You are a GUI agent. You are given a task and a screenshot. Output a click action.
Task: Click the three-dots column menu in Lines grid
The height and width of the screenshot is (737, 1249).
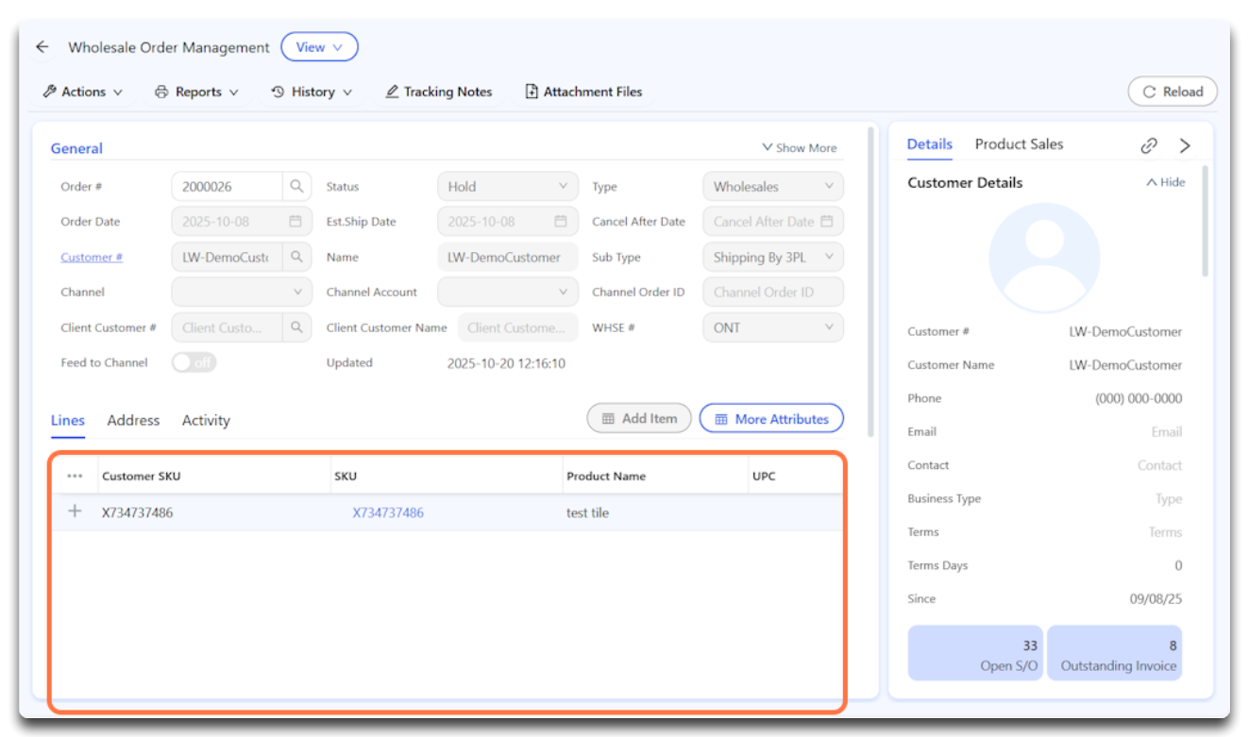(76, 477)
